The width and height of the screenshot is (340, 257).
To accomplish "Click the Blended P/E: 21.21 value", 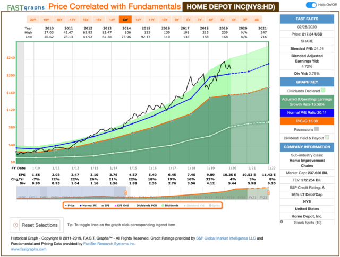I will click(307, 49).
